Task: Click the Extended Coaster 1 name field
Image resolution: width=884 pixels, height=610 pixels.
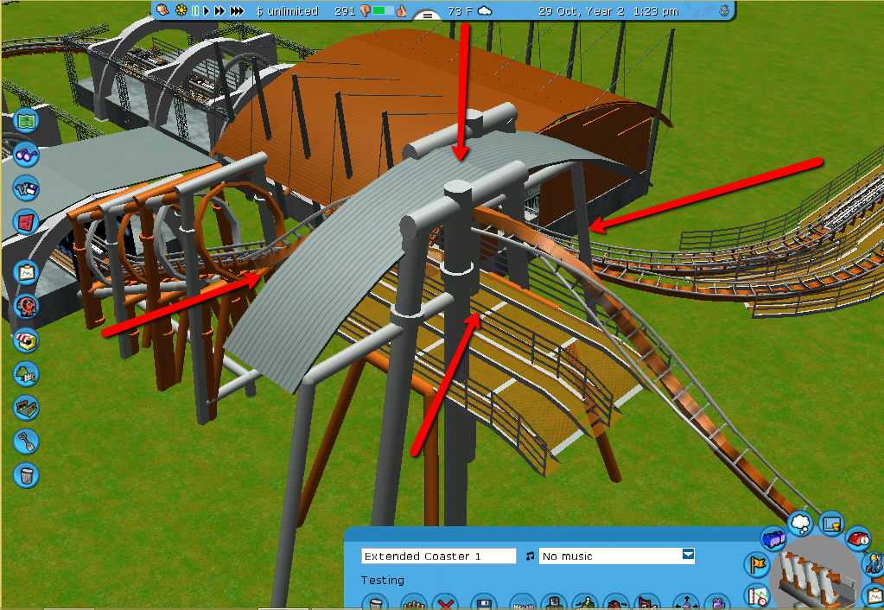Action: 438,556
